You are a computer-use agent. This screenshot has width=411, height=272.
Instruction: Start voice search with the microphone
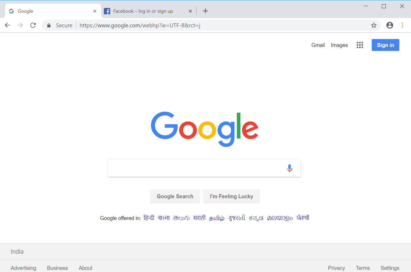tap(289, 168)
